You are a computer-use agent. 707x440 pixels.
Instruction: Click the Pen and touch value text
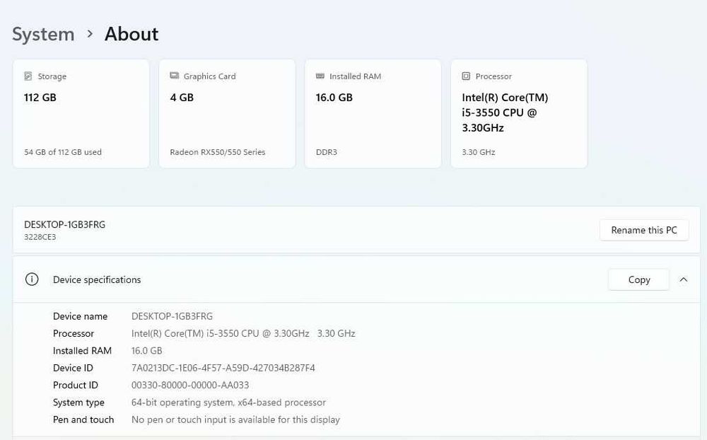click(235, 419)
